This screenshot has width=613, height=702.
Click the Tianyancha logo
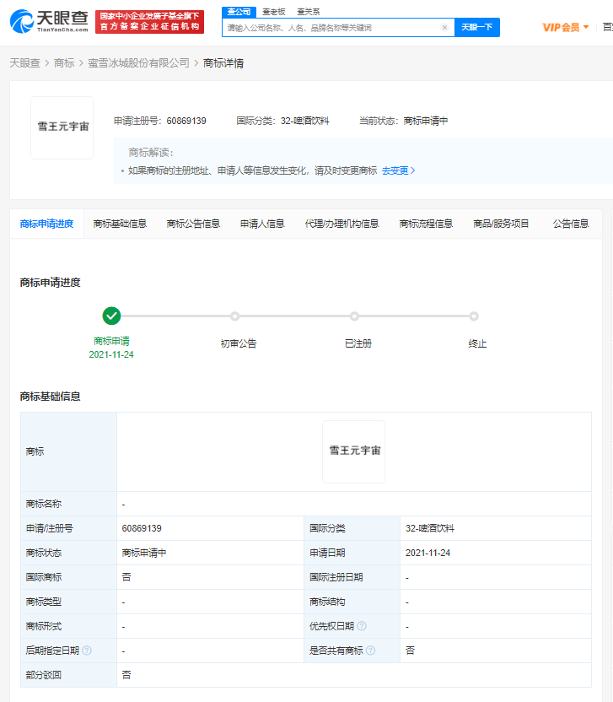click(x=49, y=21)
